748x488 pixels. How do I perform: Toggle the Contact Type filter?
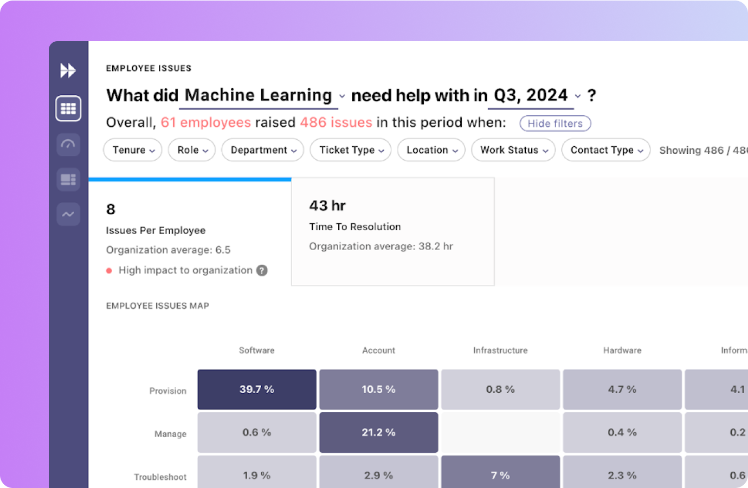605,150
